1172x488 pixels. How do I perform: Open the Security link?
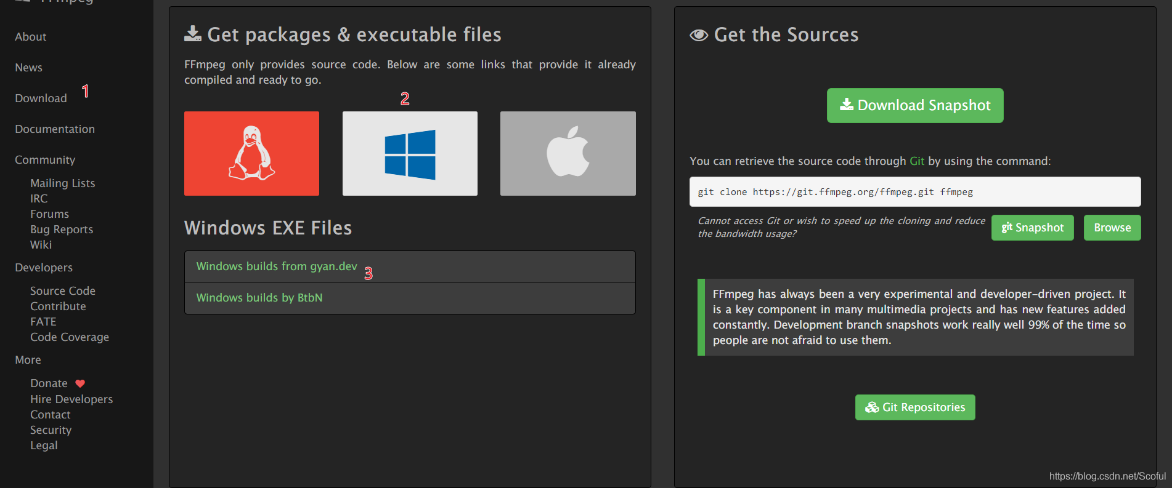click(51, 430)
